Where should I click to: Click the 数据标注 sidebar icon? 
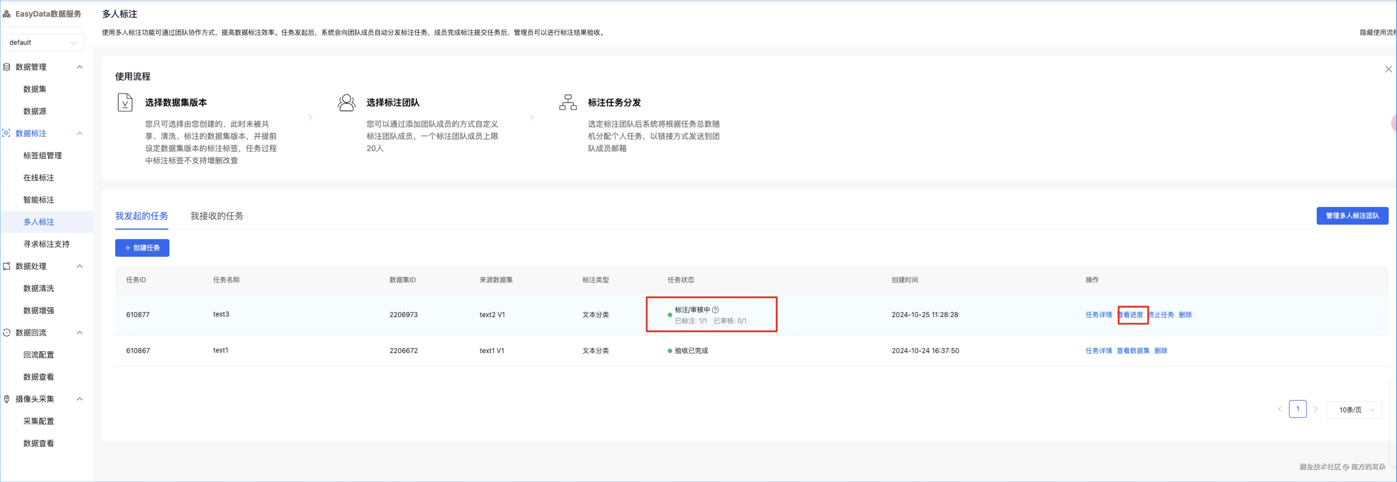7,133
